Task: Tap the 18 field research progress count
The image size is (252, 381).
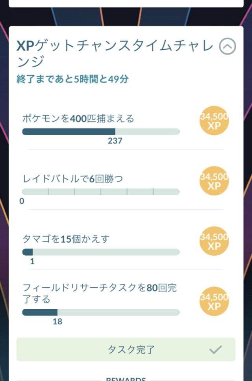Action: [x=57, y=322]
